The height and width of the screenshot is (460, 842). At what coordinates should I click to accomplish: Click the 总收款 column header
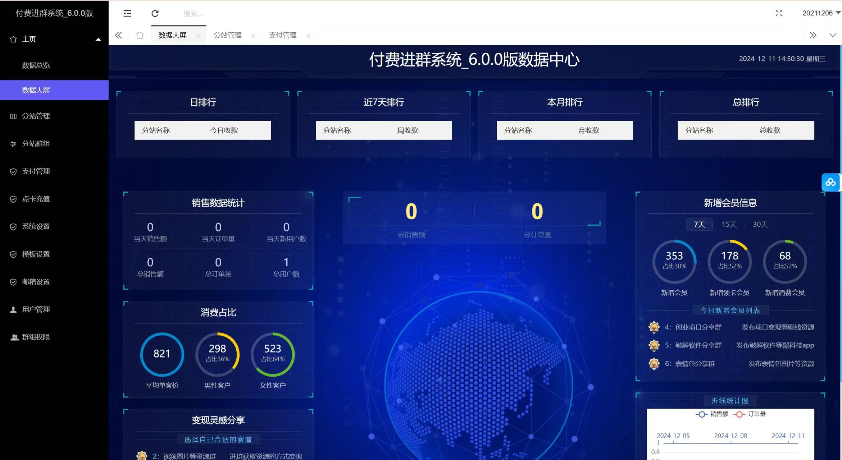[x=770, y=130]
